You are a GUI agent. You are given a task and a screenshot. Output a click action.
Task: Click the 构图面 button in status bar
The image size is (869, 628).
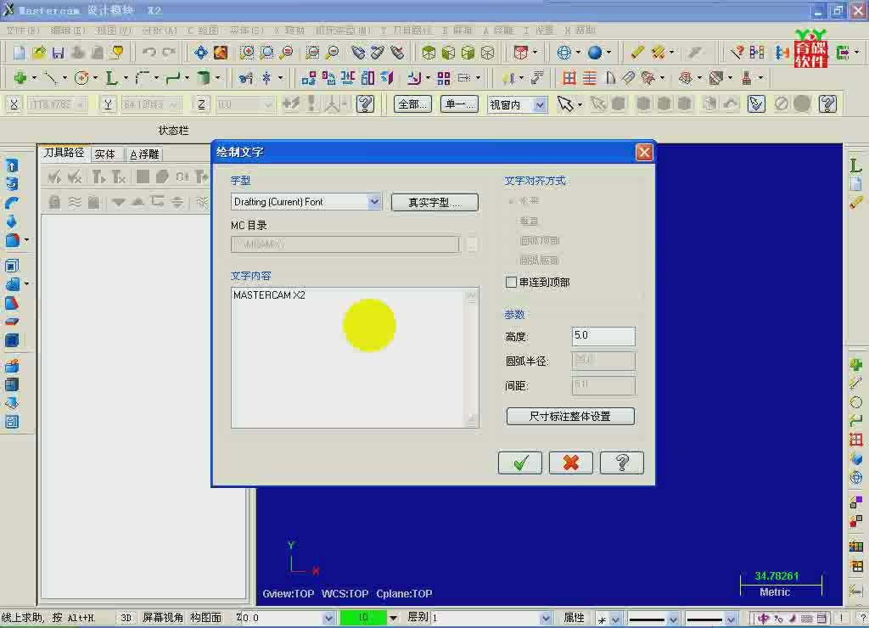pyautogui.click(x=205, y=618)
